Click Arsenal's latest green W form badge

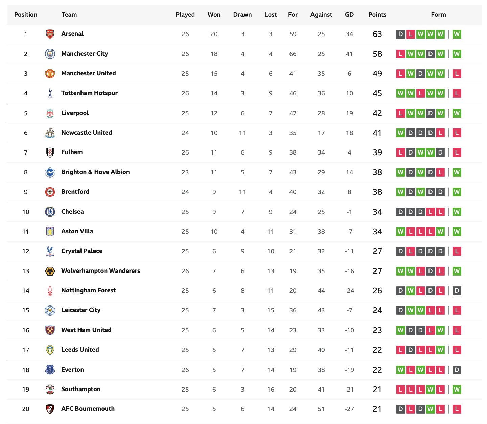[457, 34]
